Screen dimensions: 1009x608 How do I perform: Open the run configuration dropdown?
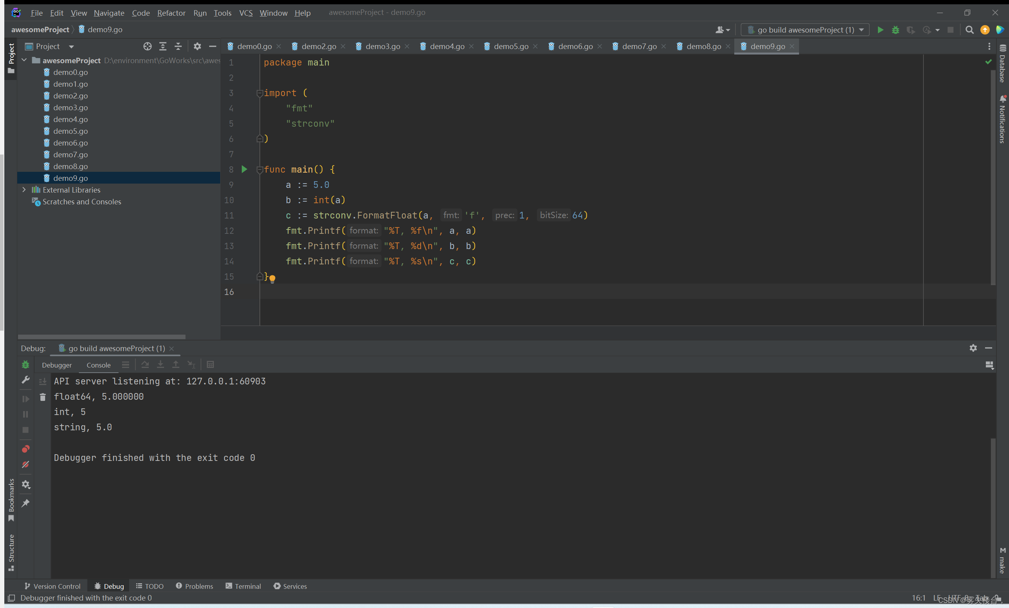click(805, 30)
